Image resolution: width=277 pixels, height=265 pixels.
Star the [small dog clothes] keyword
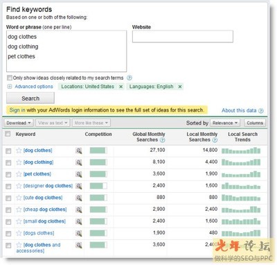tap(19, 221)
